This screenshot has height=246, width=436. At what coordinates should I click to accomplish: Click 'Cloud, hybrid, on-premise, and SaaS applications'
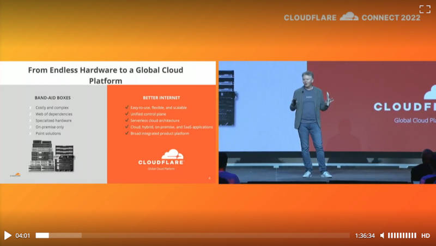click(x=172, y=127)
